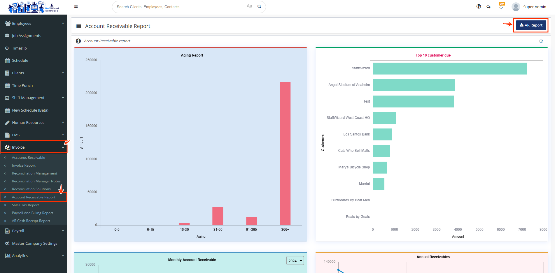Click the hamburger menu toggle icon
555x273 pixels.
(x=76, y=6)
